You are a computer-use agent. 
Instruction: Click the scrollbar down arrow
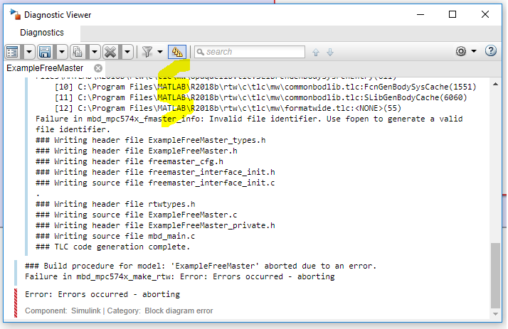coord(495,314)
